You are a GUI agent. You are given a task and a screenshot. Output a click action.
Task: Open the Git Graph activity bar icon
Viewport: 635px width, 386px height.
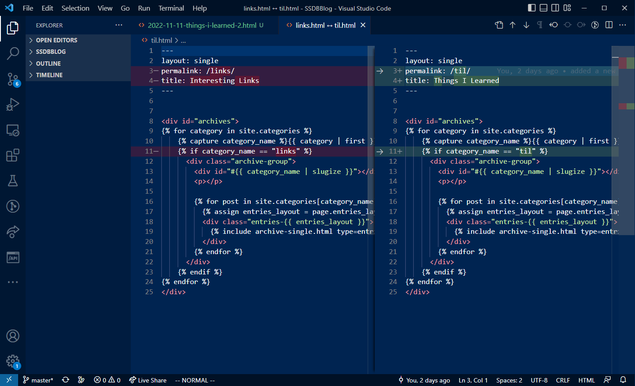13,206
